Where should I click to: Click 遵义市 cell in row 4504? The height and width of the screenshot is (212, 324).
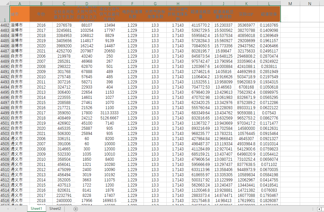(x=20, y=139)
